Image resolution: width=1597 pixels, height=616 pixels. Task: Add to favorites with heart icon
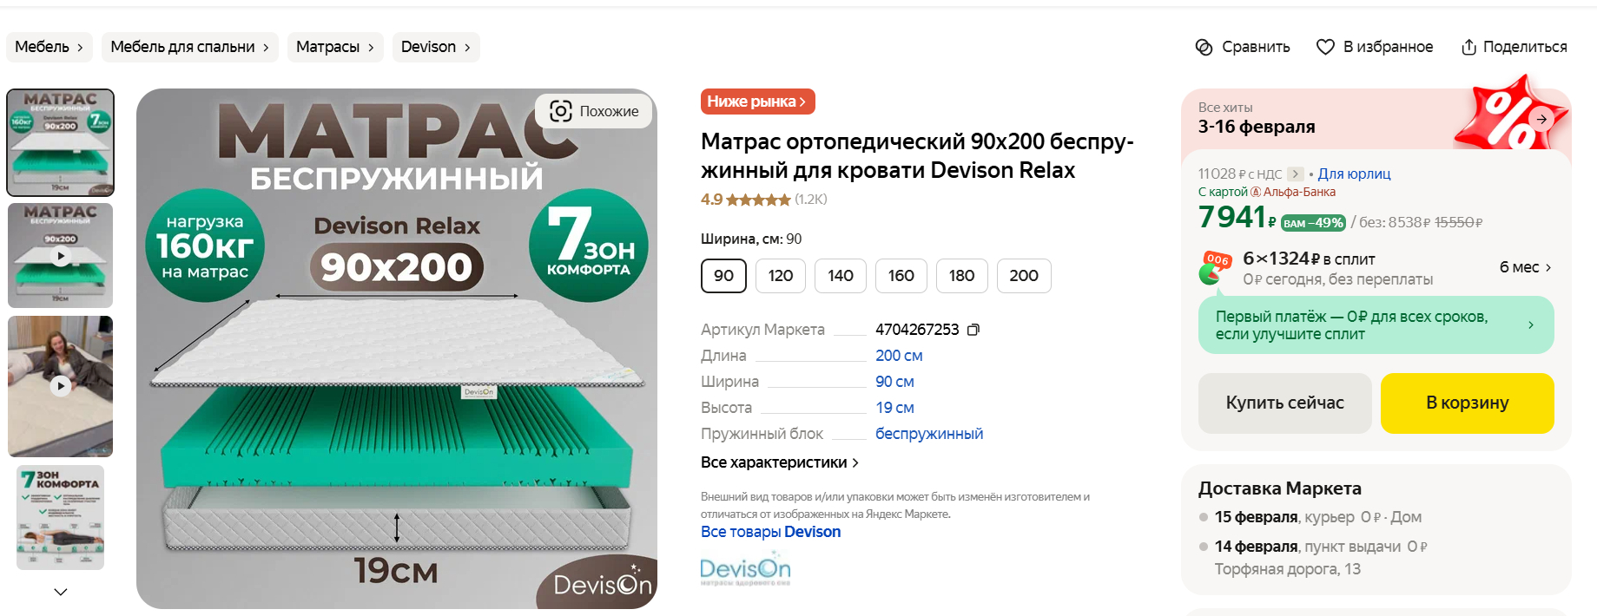[x=1325, y=47]
